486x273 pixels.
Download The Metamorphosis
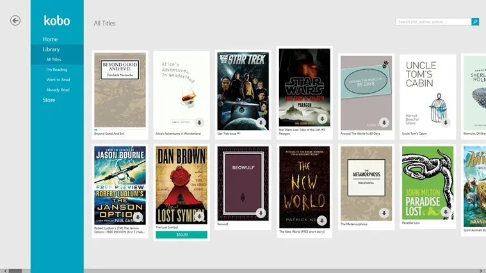tap(384, 213)
